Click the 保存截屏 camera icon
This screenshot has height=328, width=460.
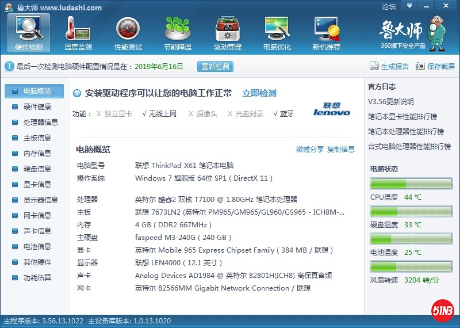[x=420, y=66]
